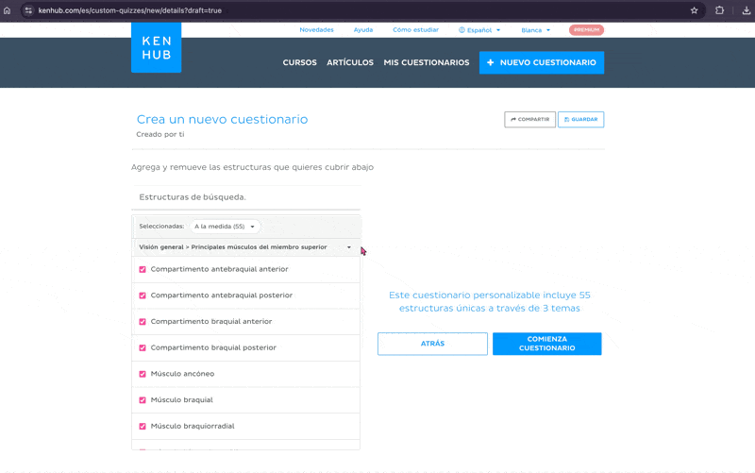This screenshot has width=755, height=473.
Task: Click the globe language icon
Action: pyautogui.click(x=462, y=30)
